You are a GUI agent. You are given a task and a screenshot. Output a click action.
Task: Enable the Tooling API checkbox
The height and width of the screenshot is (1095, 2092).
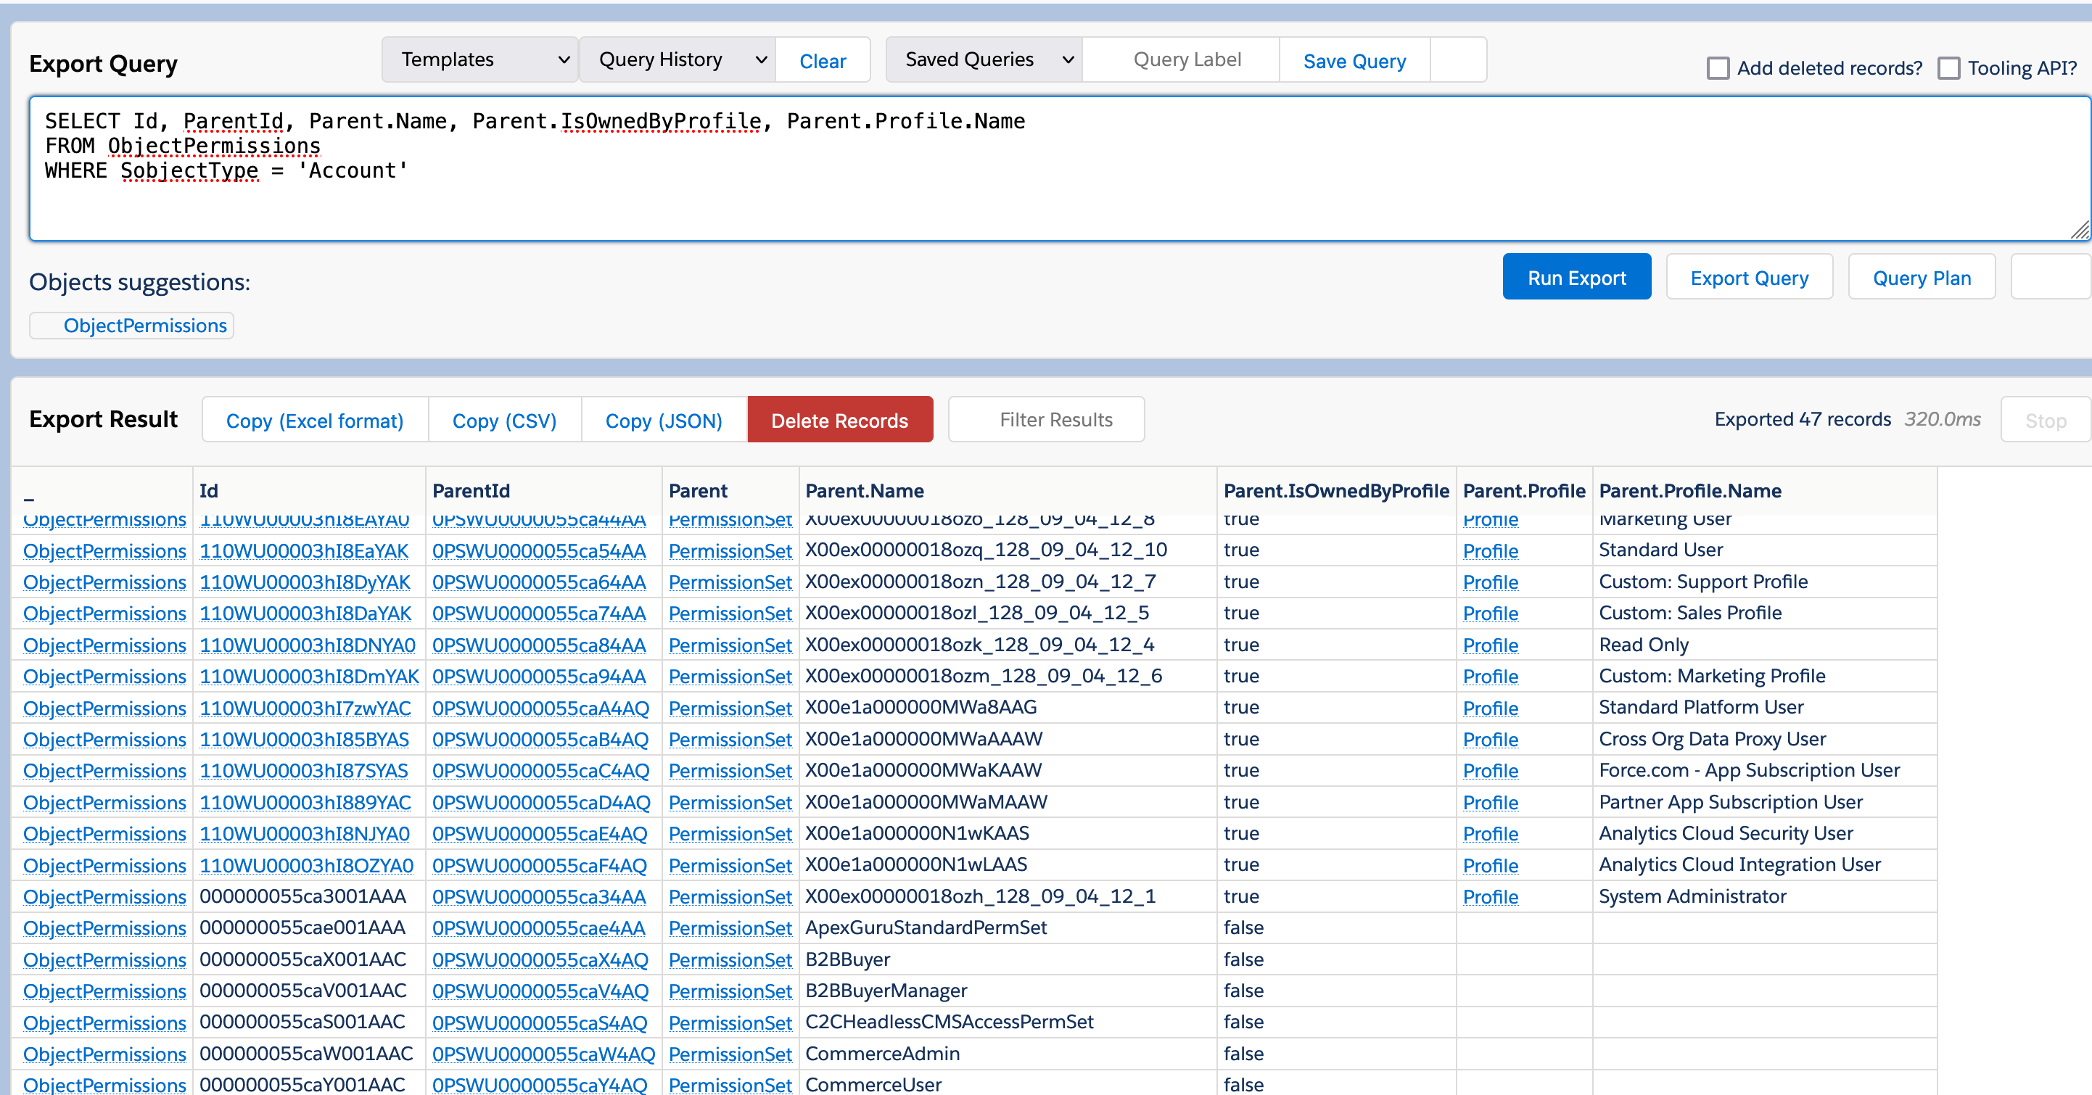1948,68
